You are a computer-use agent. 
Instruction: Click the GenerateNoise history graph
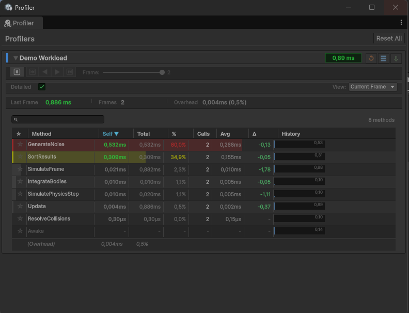[300, 144]
